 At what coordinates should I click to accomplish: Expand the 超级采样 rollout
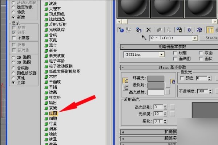[149, 138]
